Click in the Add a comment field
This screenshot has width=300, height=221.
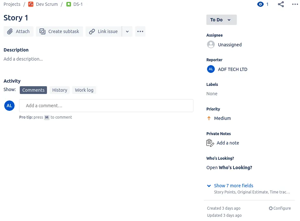tap(106, 106)
